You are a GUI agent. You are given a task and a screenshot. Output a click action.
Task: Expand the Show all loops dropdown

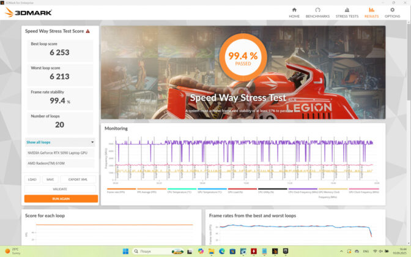(x=60, y=142)
